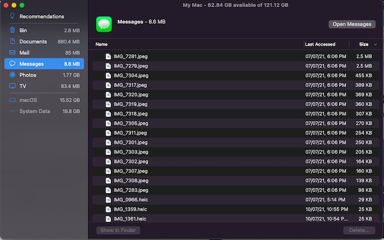Sort files by Name column header

(101, 44)
